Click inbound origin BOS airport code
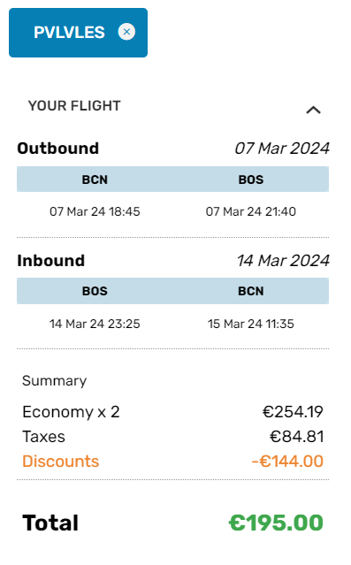 point(95,291)
